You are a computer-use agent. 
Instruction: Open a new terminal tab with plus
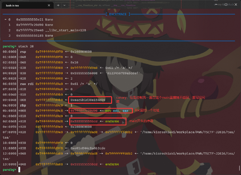tap(58, 5)
